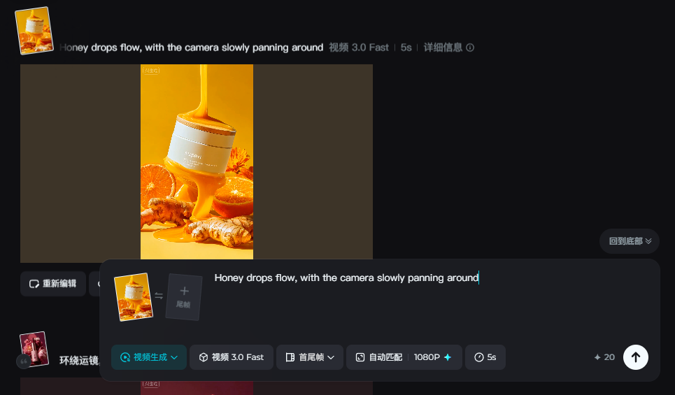Click the info icon beside 详细信息
The height and width of the screenshot is (395, 675).
pyautogui.click(x=470, y=48)
